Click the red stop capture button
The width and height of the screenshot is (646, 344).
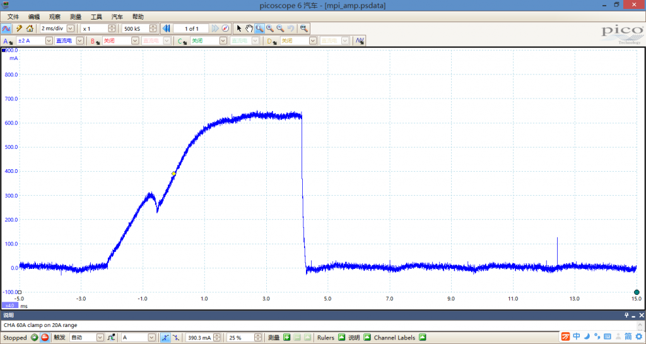[x=45, y=338]
